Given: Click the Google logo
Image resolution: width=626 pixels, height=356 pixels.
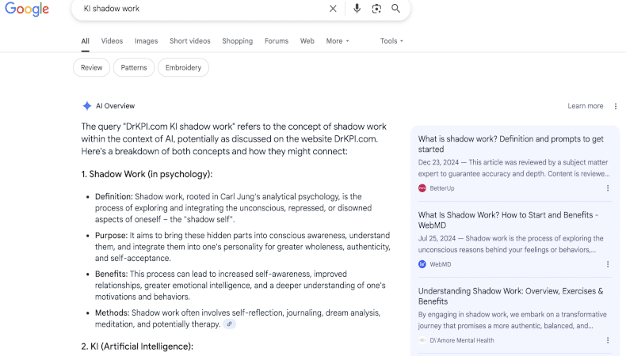Looking at the screenshot, I should click(27, 9).
